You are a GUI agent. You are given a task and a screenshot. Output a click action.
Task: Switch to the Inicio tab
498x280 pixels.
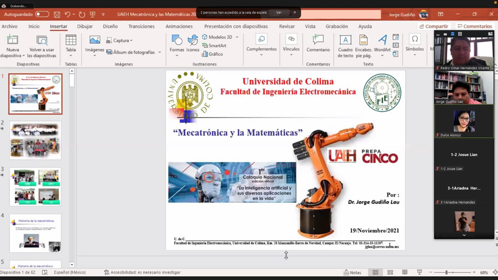pos(34,26)
